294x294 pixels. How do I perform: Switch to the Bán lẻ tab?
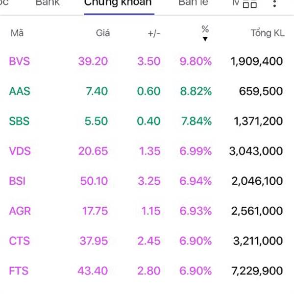tap(193, 3)
